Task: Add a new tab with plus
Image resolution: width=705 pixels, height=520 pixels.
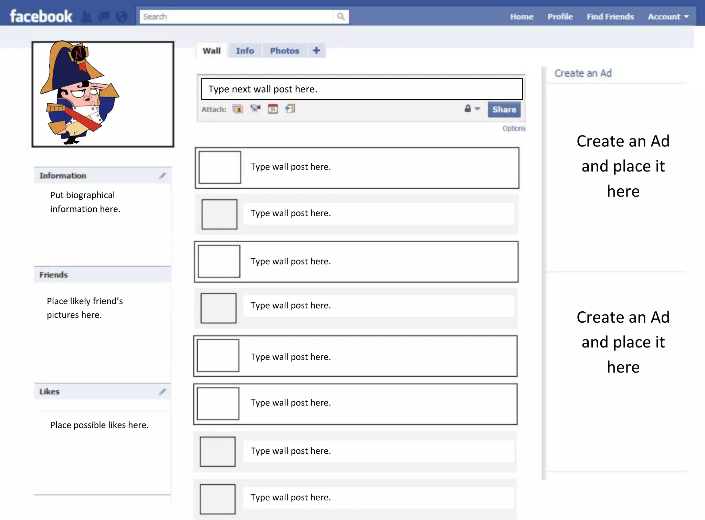Action: click(316, 51)
